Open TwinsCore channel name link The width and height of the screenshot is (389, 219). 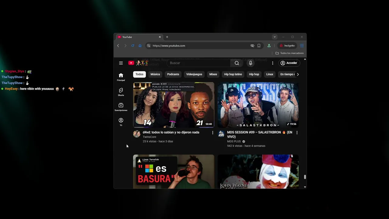150,137
